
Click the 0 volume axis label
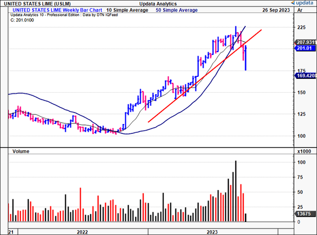[x=299, y=222]
